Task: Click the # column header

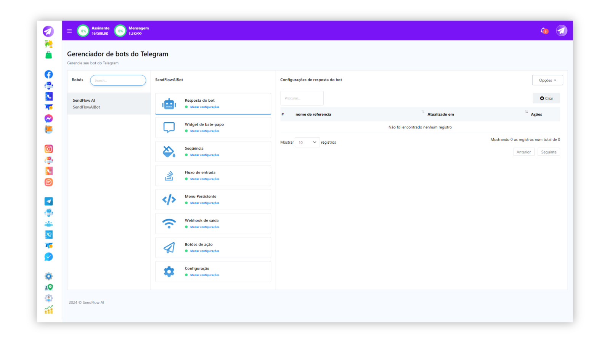Action: click(x=283, y=114)
